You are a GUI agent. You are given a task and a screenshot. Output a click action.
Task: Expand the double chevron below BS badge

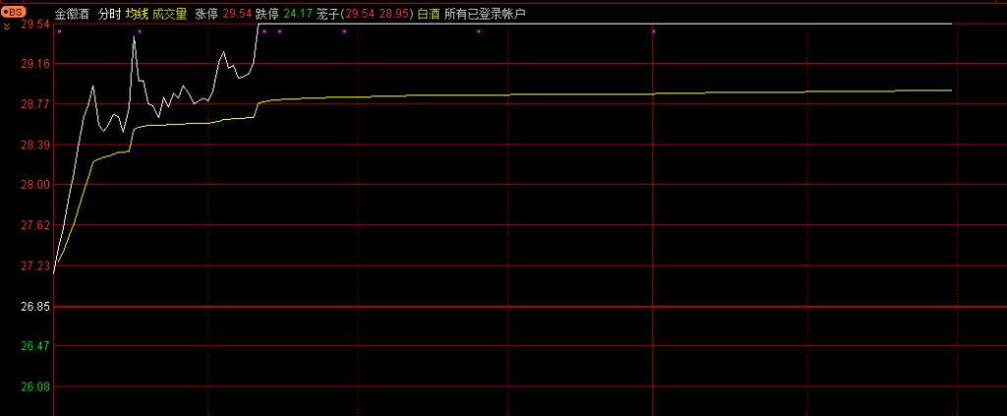point(7,26)
